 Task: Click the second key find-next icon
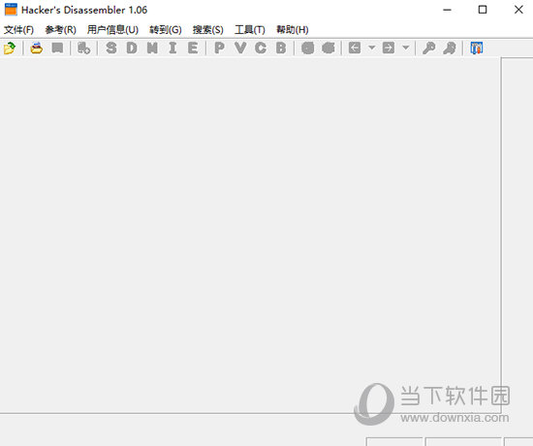click(x=450, y=48)
